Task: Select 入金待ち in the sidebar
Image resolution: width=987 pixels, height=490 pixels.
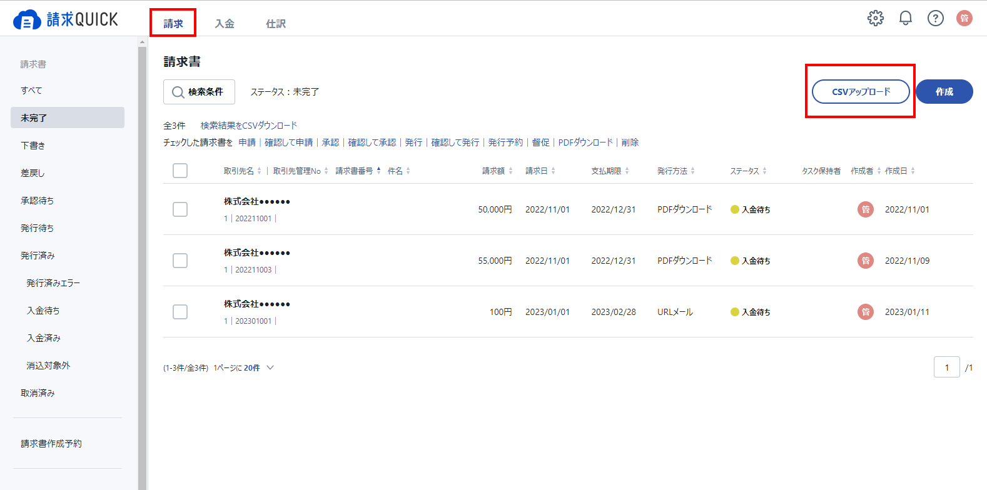Action: (x=68, y=310)
